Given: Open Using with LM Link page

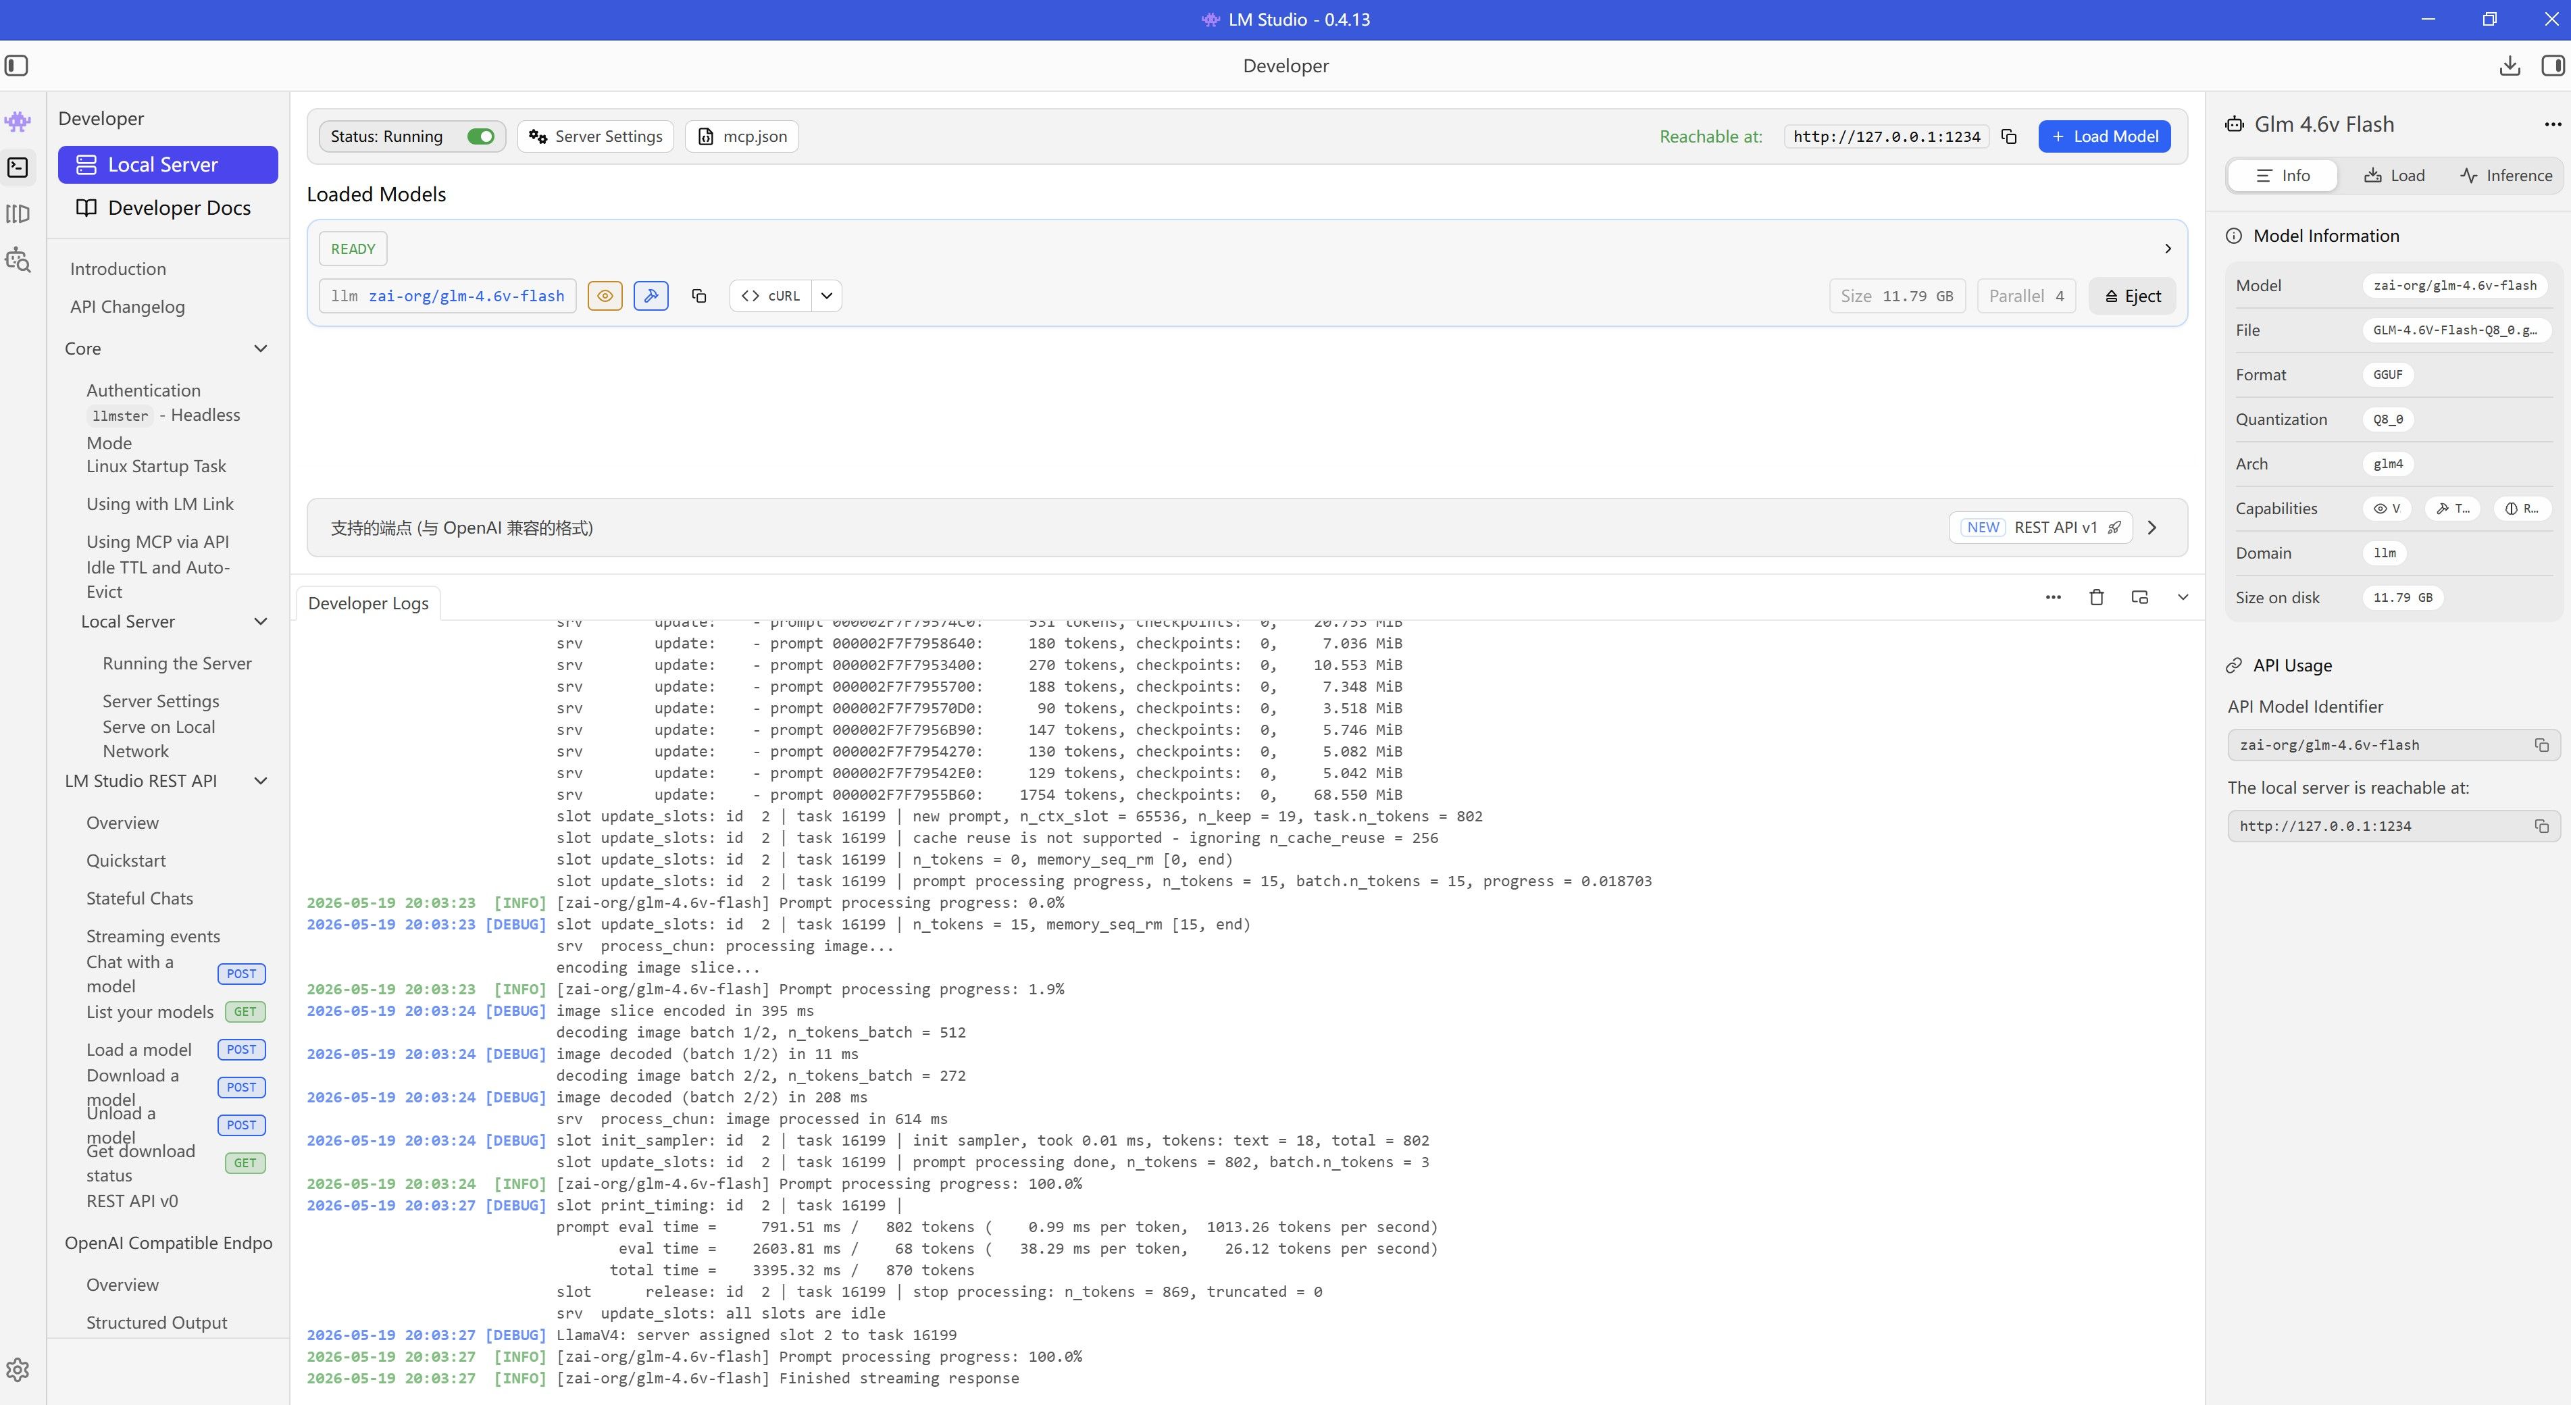Looking at the screenshot, I should 159,504.
